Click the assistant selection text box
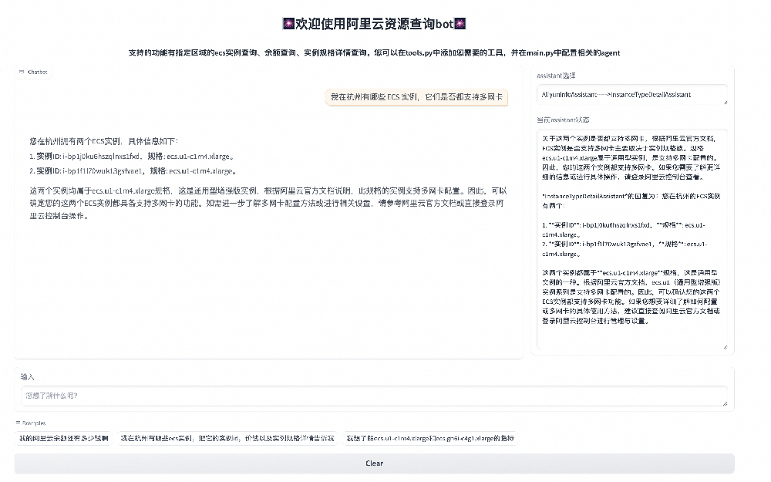Screen dimensions: 771x482 click(632, 94)
